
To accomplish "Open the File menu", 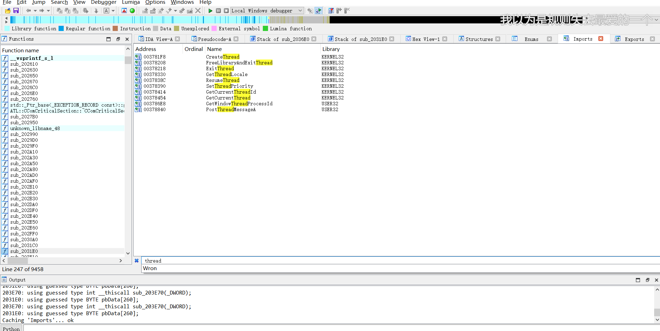I will [x=7, y=2].
